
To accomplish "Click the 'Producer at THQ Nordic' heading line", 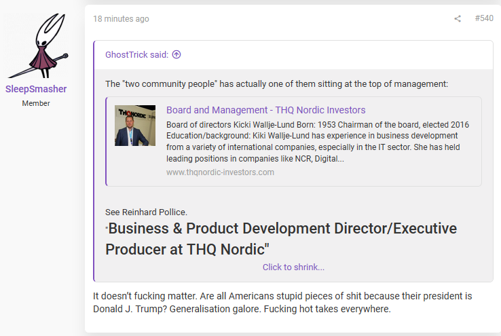I will [187, 249].
